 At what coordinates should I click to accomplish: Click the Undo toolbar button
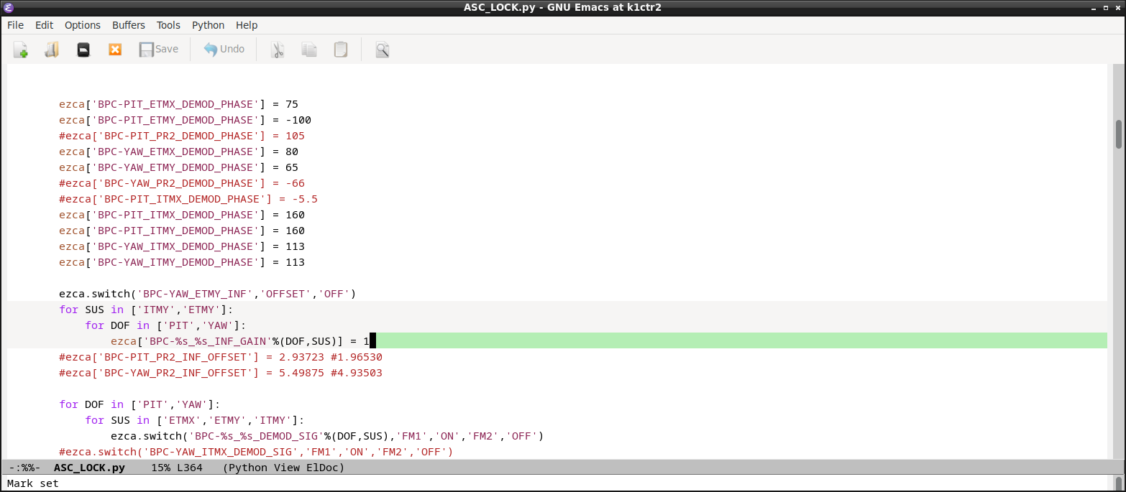click(224, 50)
